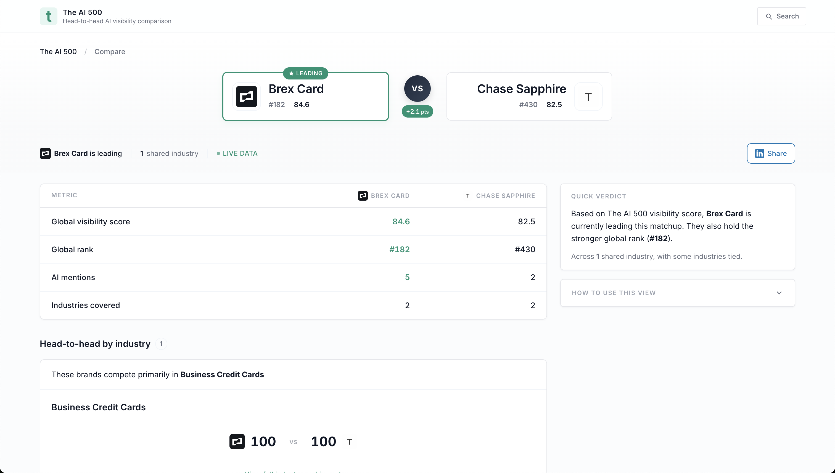This screenshot has width=835, height=473.
Task: Click the Chase Sapphire 'T' avatar tile
Action: tap(588, 97)
